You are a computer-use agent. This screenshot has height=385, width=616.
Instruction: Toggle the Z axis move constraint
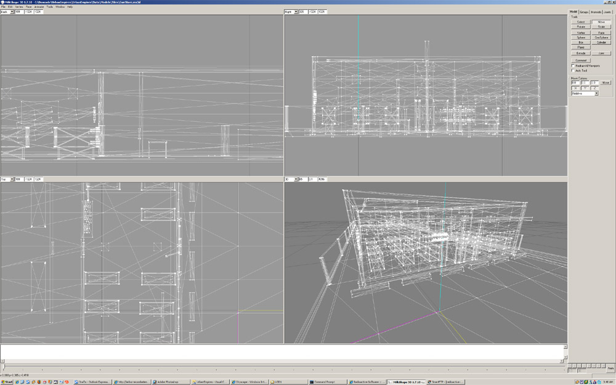coord(594,88)
